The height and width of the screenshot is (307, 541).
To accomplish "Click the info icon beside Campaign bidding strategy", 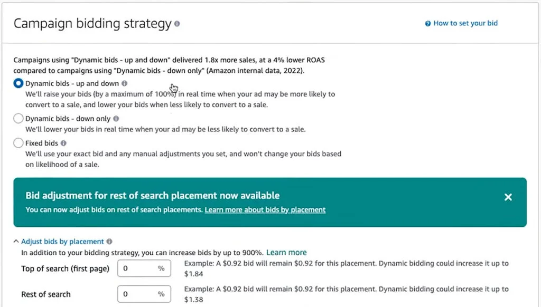I will pos(178,23).
